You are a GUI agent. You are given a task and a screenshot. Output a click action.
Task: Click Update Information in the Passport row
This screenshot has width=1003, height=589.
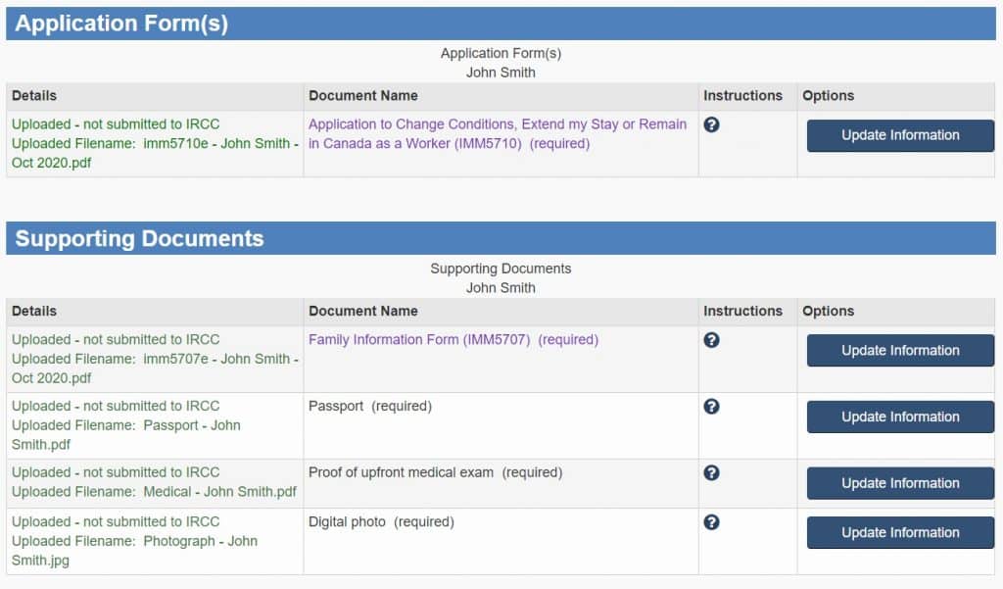900,417
